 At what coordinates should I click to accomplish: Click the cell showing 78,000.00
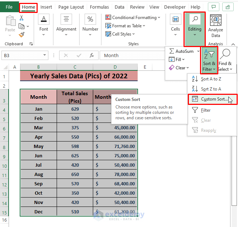pos(115,174)
